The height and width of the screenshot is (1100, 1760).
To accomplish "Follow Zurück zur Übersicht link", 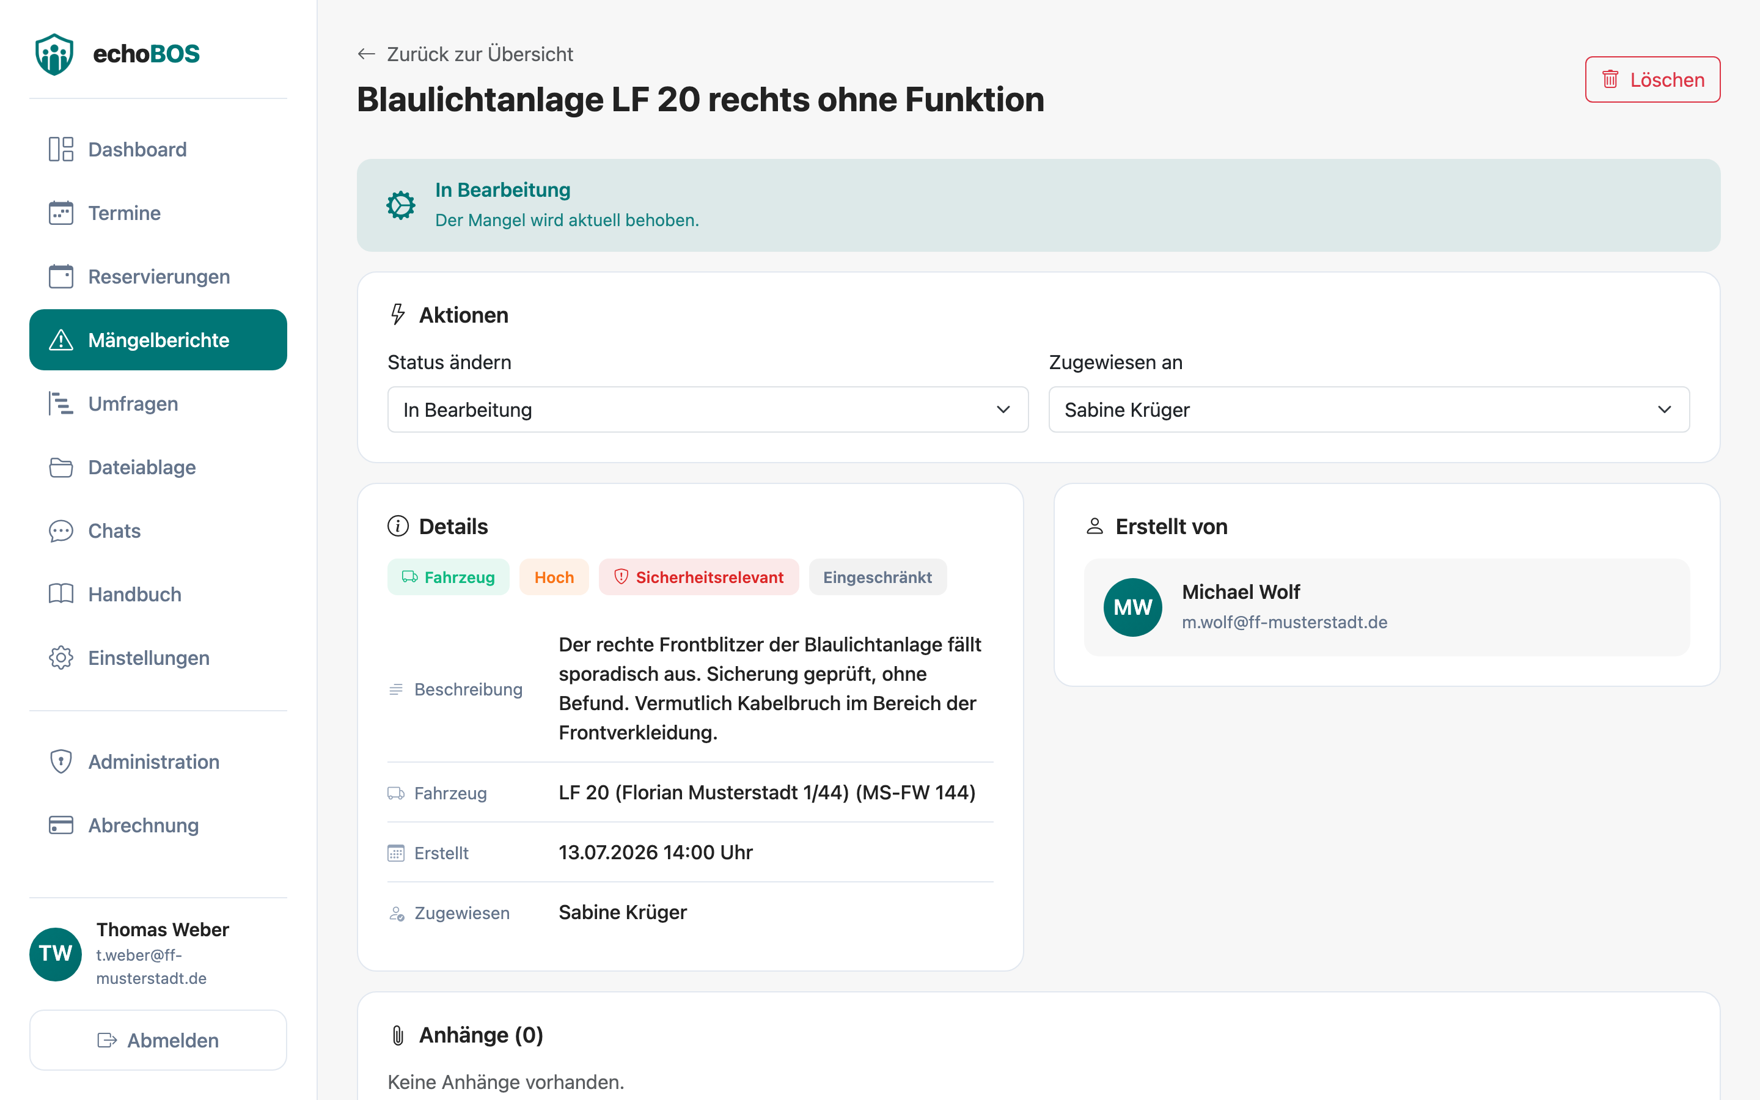I will (466, 54).
